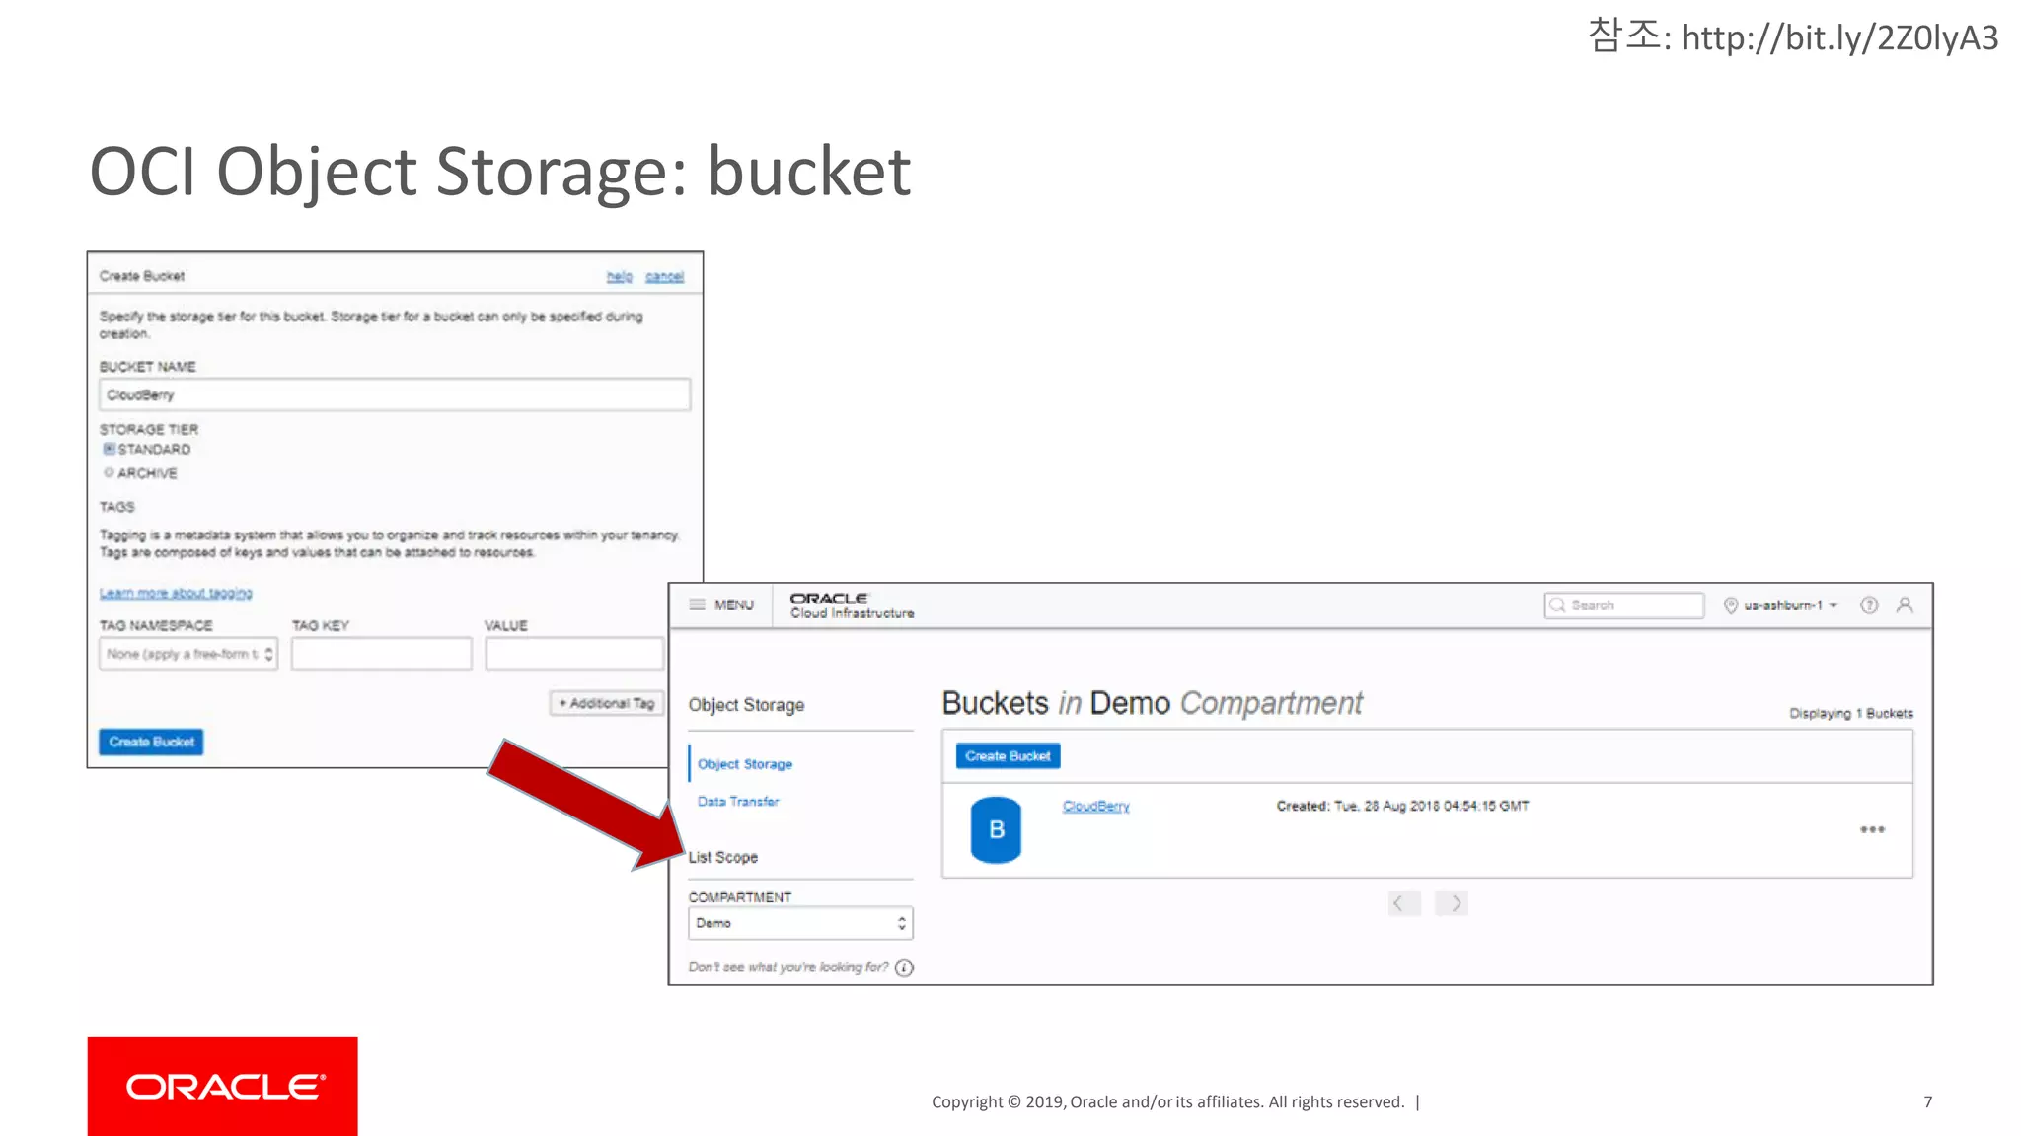Open the Learn more about tagging link

176,593
